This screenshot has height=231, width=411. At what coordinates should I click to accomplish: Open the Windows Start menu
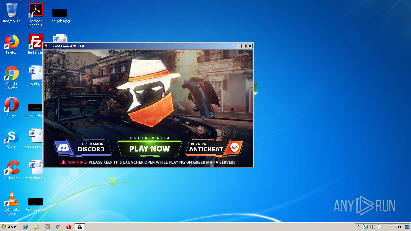coord(9,227)
